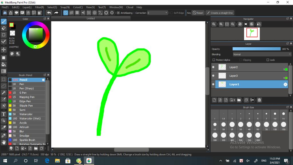The width and height of the screenshot is (293, 165).
Task: Click the Undo arrow in the toolbar
Action: pos(49,13)
